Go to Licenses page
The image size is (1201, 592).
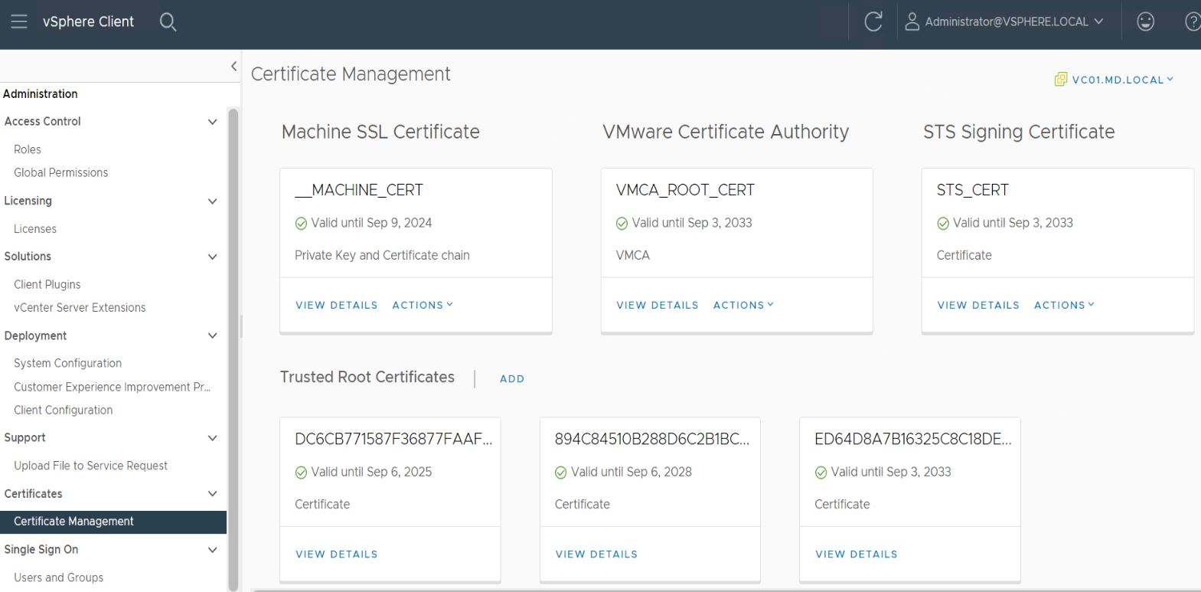[35, 228]
